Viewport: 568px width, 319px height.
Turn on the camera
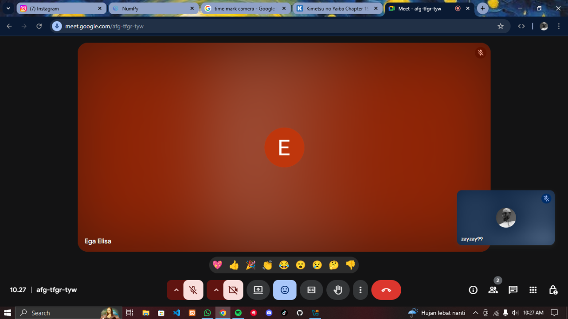233,290
